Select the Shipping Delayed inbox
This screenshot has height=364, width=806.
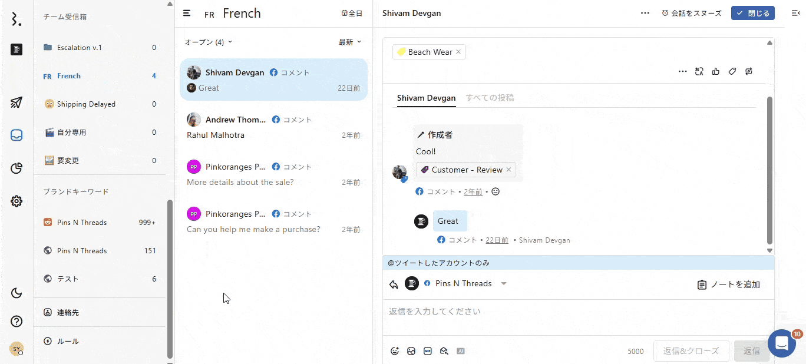pyautogui.click(x=86, y=104)
